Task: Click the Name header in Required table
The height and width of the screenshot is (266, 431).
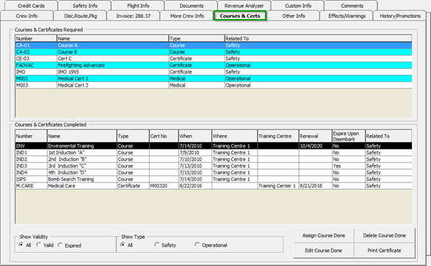Action: [112, 38]
